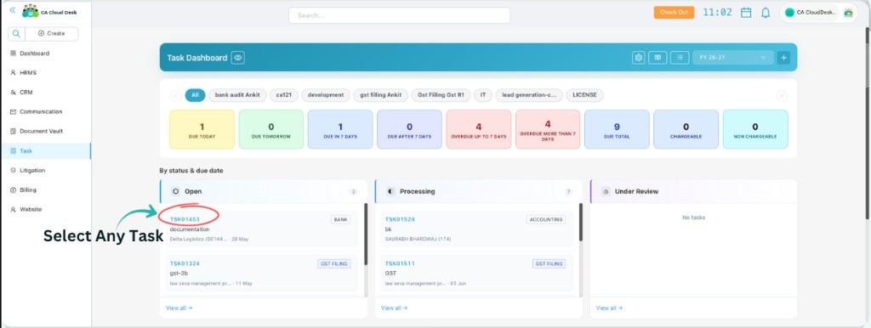Screen dimensions: 871x328
Task: Open the Overdue More Than 7 Days card
Action: 548,129
